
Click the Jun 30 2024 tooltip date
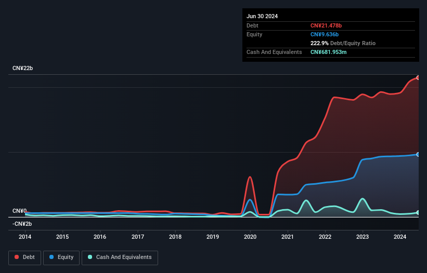(262, 16)
